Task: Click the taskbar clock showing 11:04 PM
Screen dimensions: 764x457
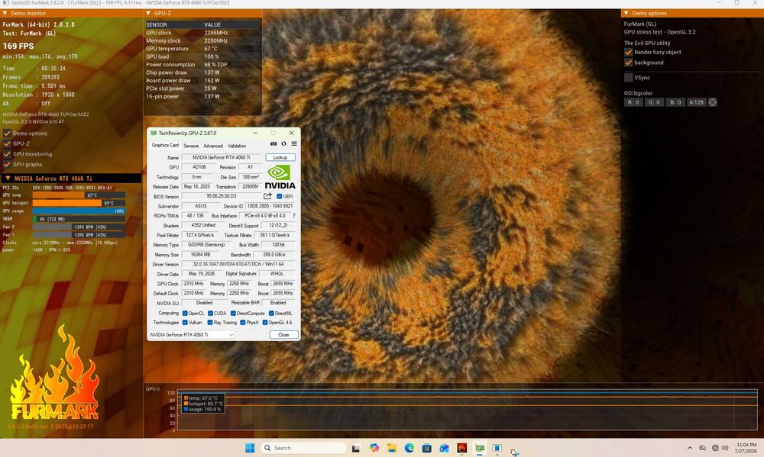Action: coord(746,448)
